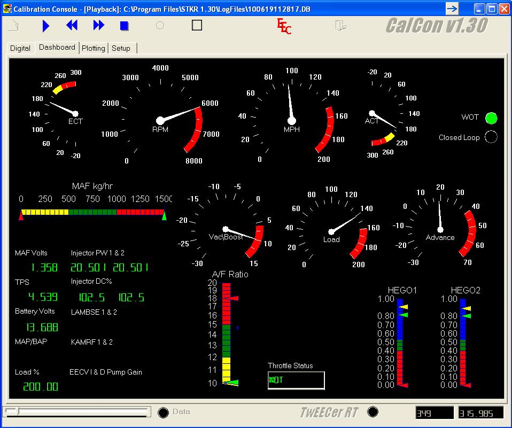
Task: Click the Data indicator light
Action: 163,413
